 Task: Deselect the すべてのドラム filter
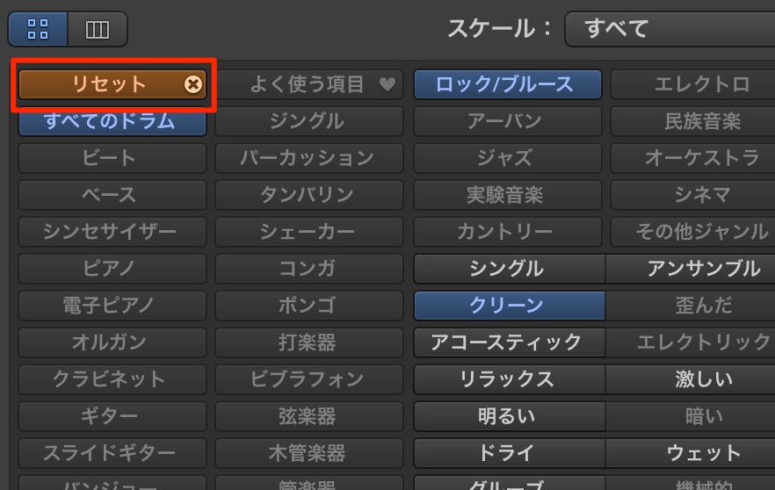(x=112, y=121)
